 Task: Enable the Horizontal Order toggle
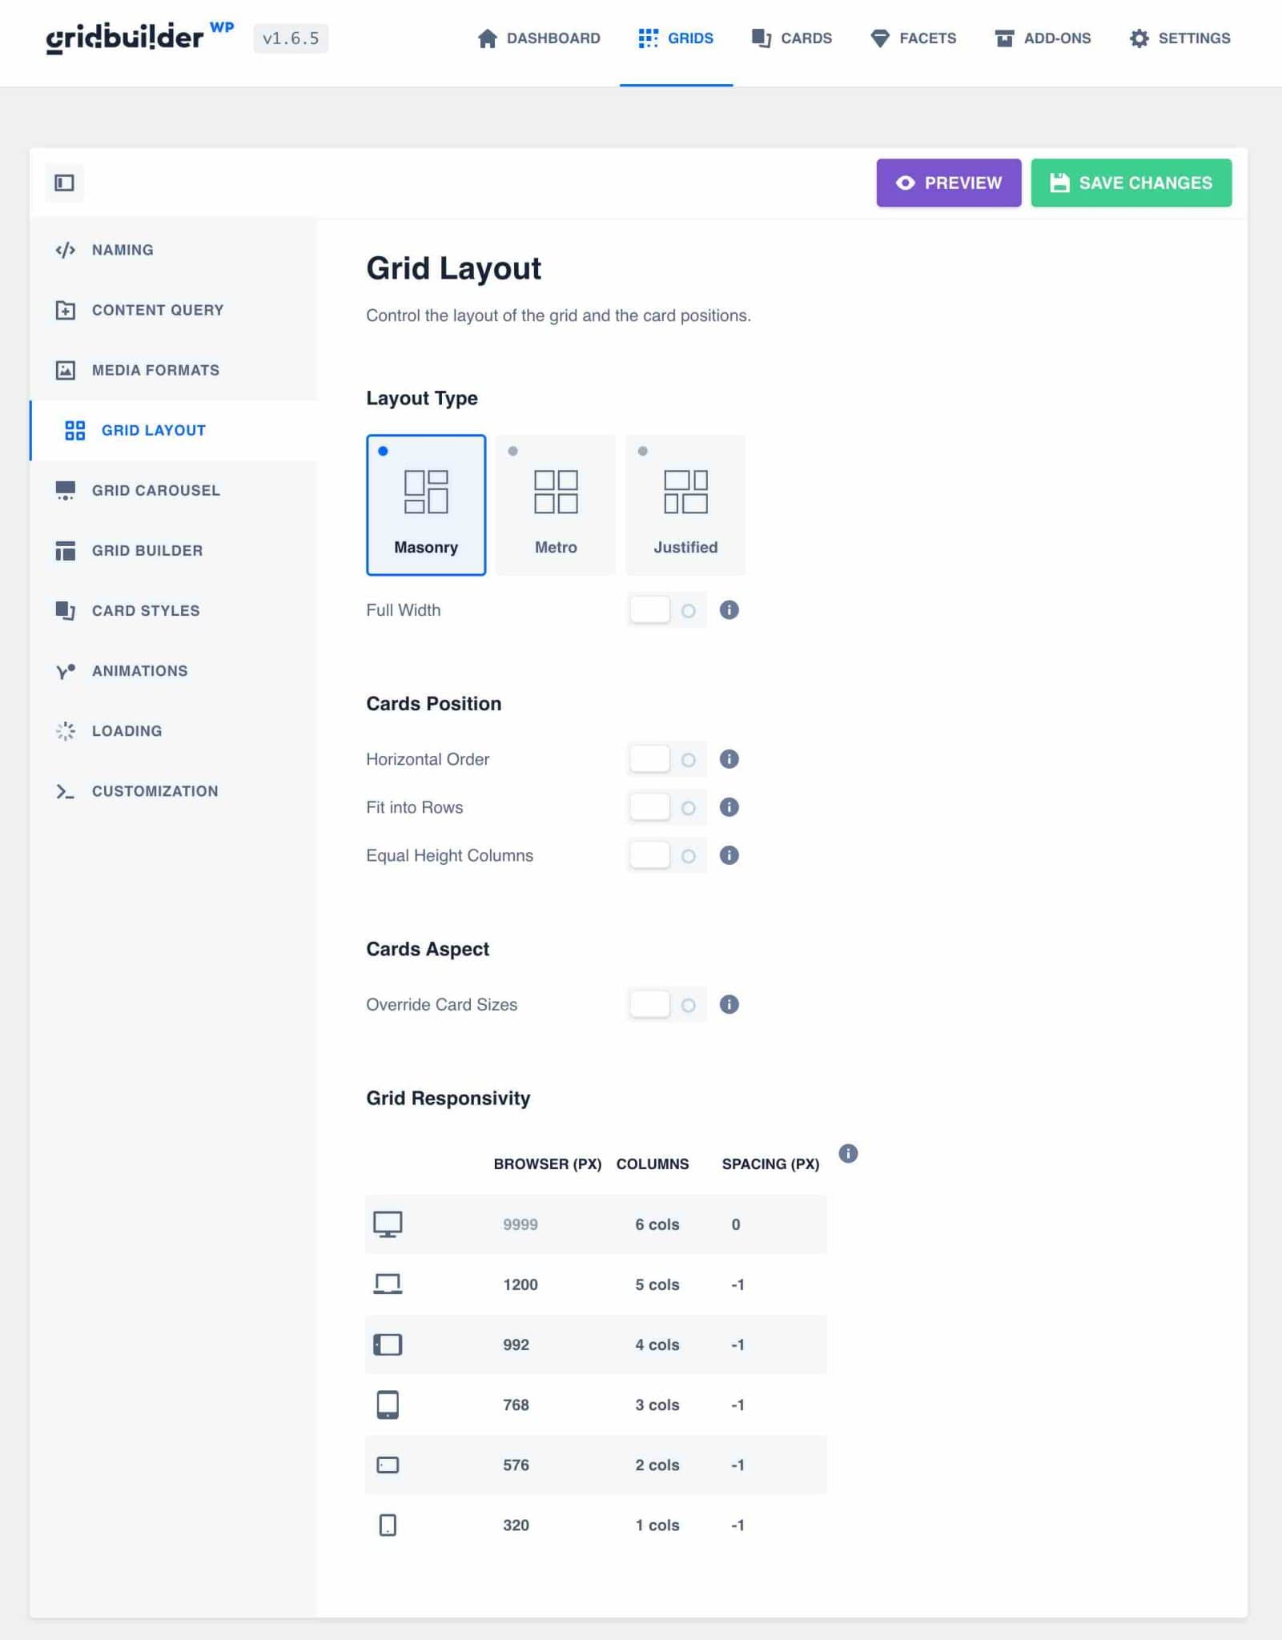[666, 759]
